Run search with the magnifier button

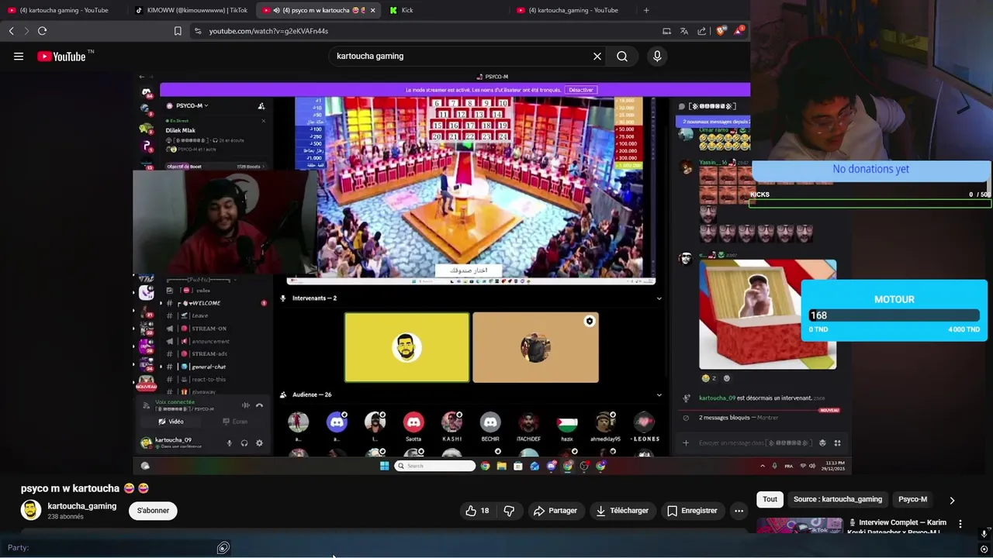point(622,56)
